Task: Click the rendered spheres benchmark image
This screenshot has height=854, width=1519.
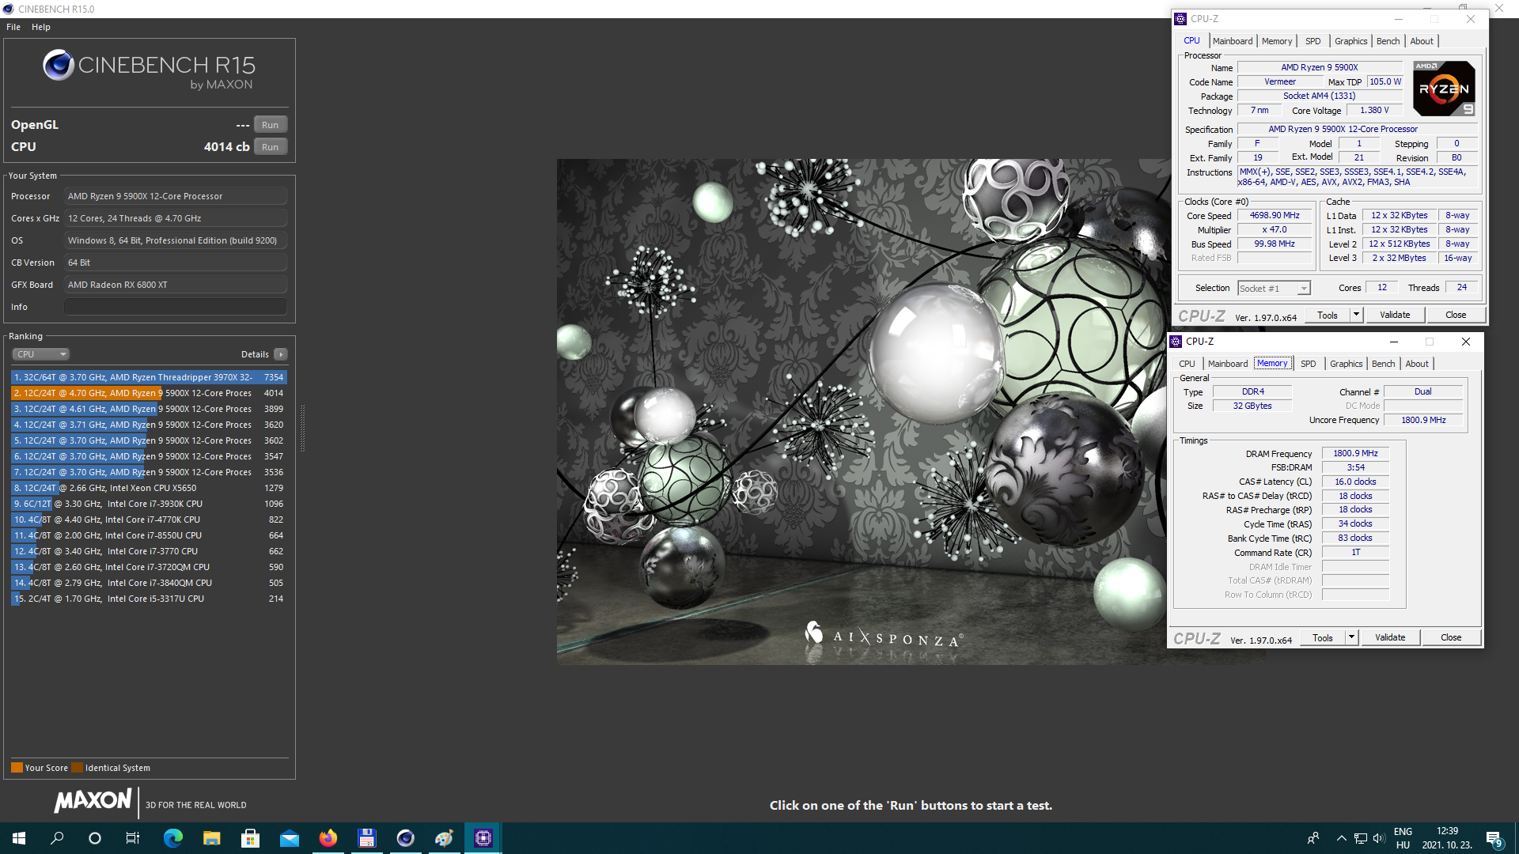Action: click(x=862, y=412)
